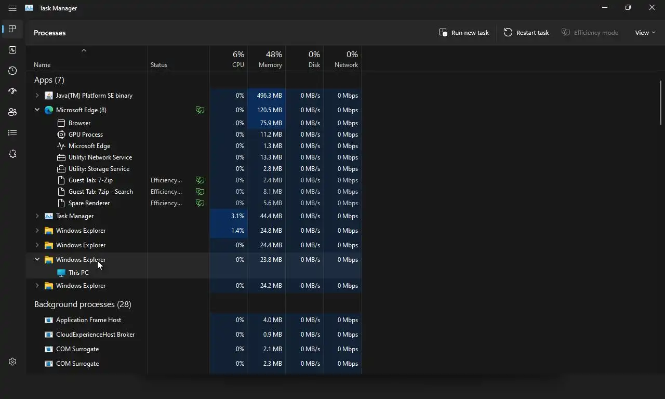Click the Task Manager title bar icon
Image resolution: width=665 pixels, height=399 pixels.
pos(29,8)
